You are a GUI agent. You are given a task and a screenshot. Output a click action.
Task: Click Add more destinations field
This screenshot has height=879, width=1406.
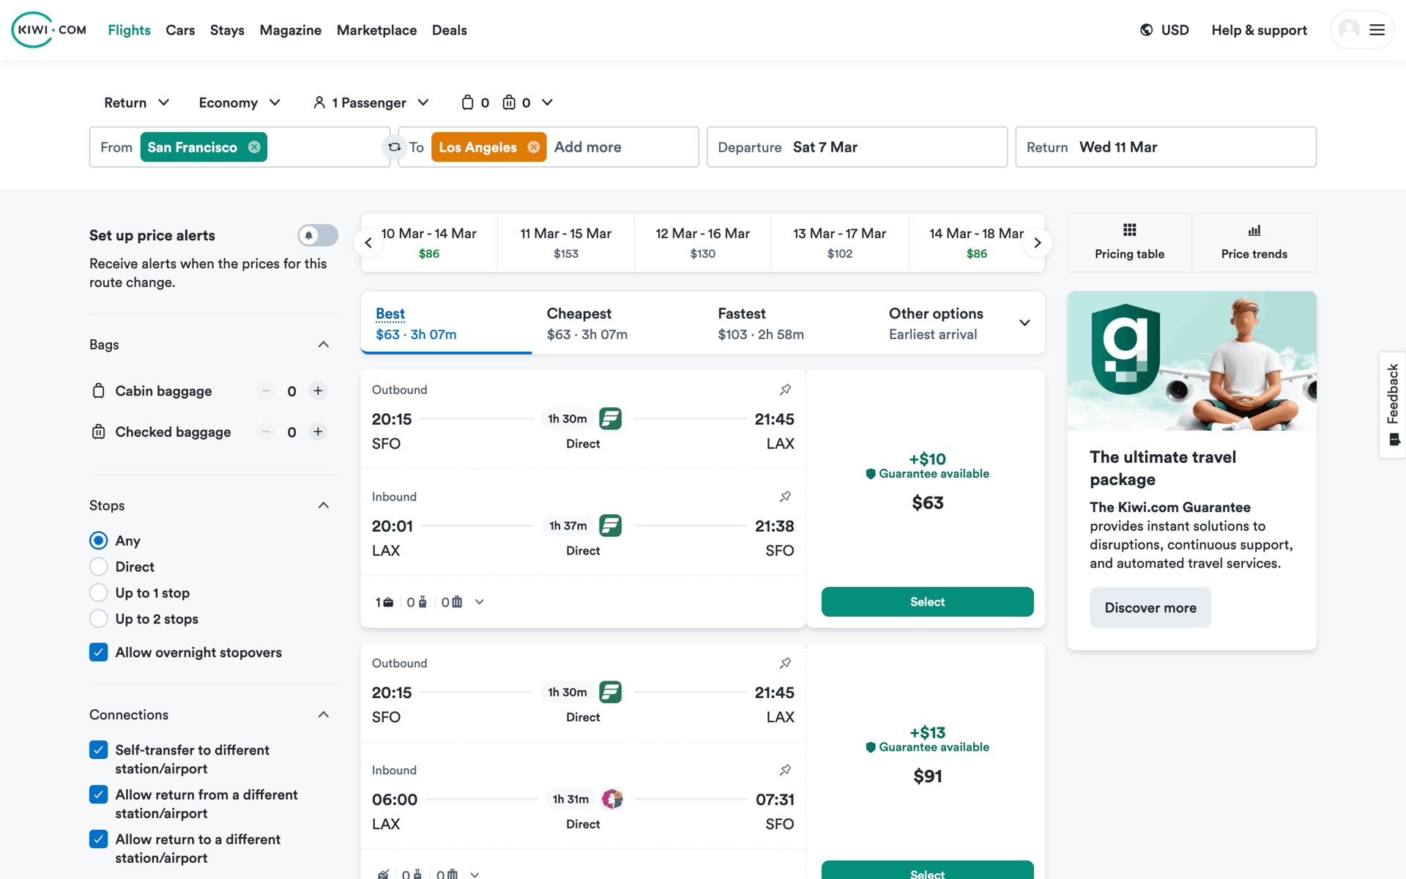click(x=587, y=147)
